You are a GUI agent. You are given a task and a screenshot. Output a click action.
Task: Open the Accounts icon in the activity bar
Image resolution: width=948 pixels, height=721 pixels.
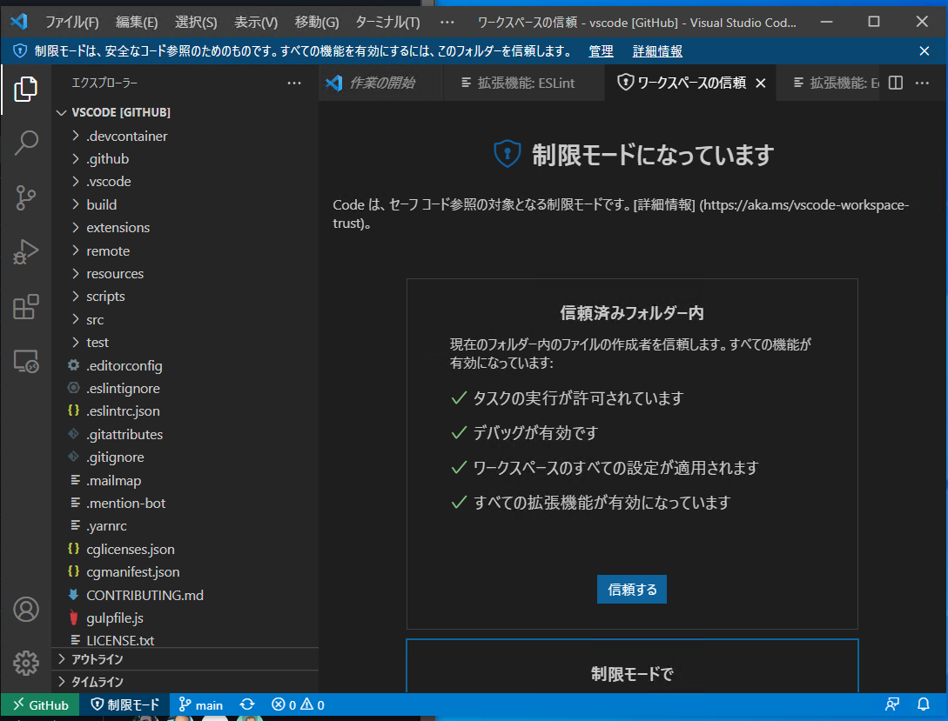[x=26, y=610]
